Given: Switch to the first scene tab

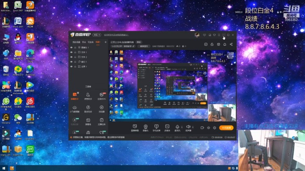Looking at the screenshot, I should [76, 42].
